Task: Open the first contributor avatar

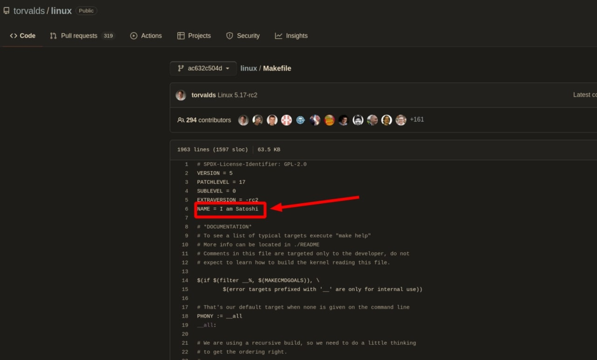Action: coord(243,120)
